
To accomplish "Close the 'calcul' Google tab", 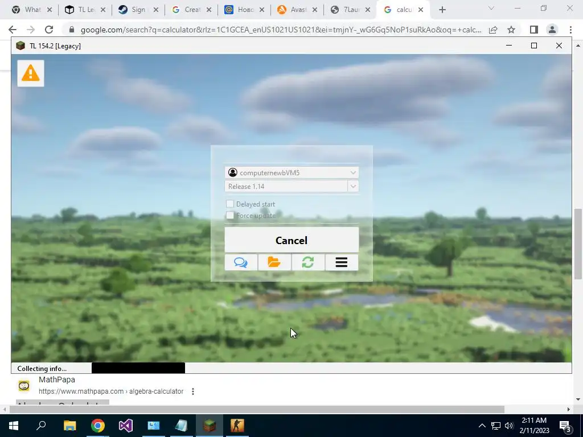I will [421, 10].
